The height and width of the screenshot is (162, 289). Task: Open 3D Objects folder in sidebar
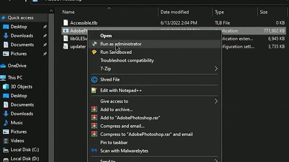tap(21, 86)
